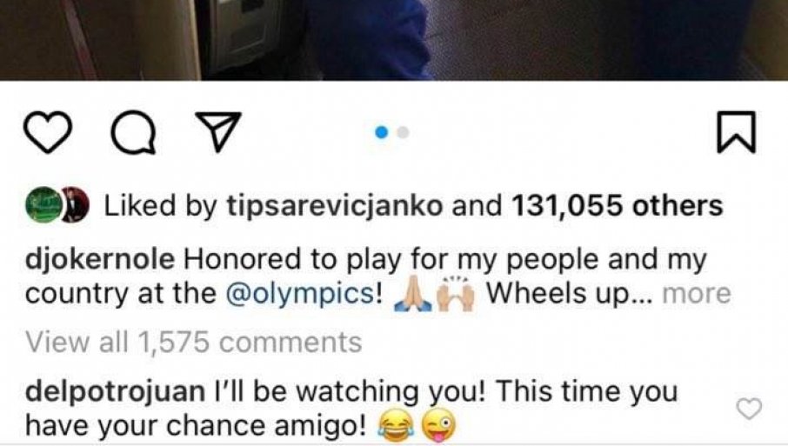Expand caption via more link
This screenshot has height=446, width=788.
coord(697,293)
